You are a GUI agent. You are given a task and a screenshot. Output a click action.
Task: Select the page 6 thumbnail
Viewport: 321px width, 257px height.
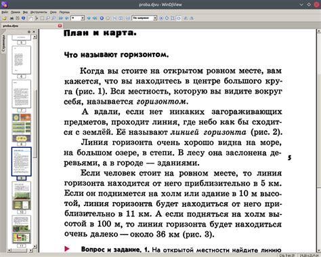pyautogui.click(x=22, y=60)
